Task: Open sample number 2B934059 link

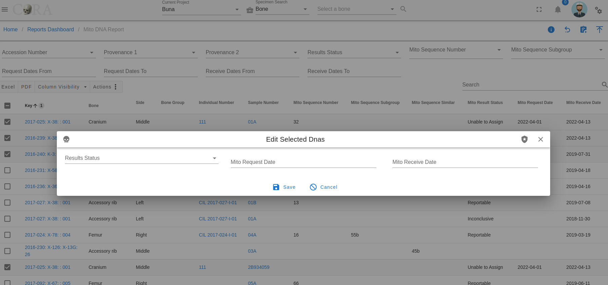Action: (259, 267)
